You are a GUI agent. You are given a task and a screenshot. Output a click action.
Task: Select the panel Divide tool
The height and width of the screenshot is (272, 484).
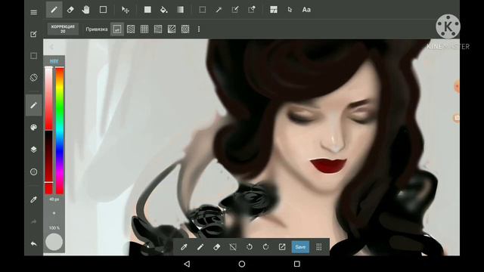[x=274, y=10]
